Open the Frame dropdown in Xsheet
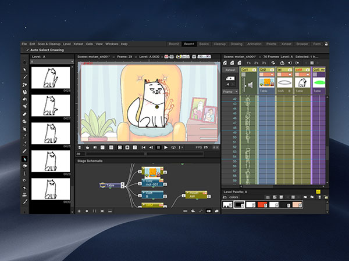Viewport: 349px width, 261px height. (231, 91)
